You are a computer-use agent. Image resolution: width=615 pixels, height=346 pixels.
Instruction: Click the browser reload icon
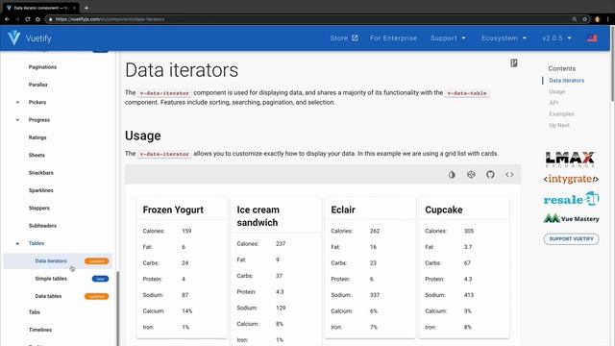tap(28, 19)
